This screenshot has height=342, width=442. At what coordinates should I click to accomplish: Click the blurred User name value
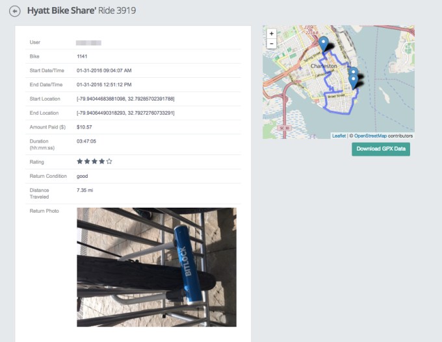[88, 42]
